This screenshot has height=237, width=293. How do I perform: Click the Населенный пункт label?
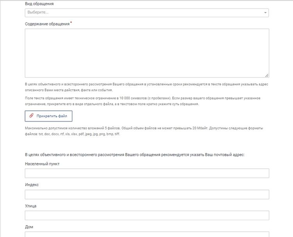pyautogui.click(x=42, y=164)
